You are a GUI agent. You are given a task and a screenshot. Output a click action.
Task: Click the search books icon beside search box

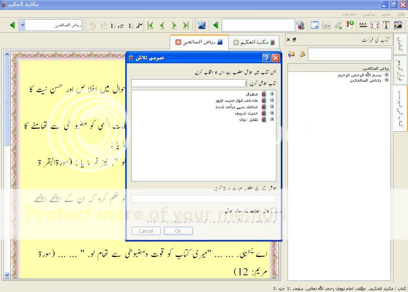click(301, 25)
